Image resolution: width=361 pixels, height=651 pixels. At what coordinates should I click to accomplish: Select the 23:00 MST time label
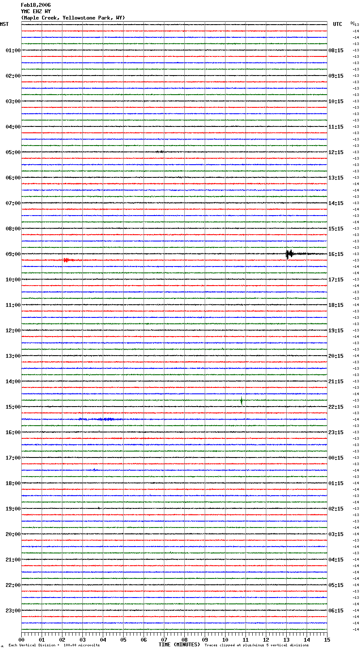[13, 611]
